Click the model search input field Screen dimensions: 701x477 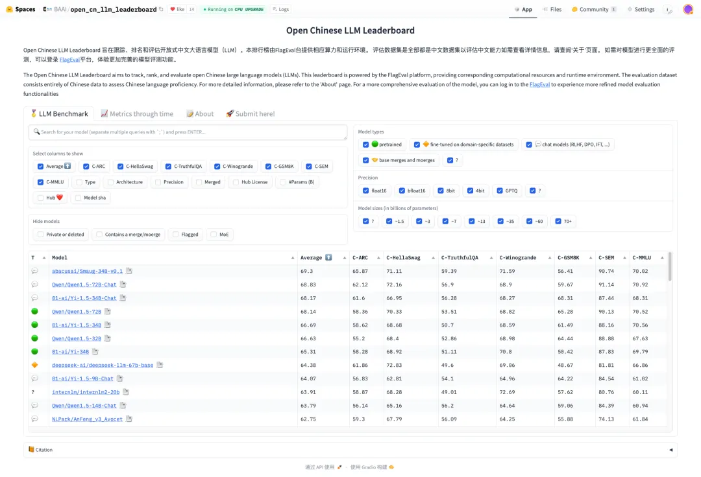[x=188, y=132]
